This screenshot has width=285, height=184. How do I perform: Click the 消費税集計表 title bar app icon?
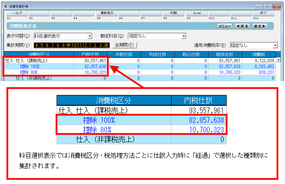6,7
